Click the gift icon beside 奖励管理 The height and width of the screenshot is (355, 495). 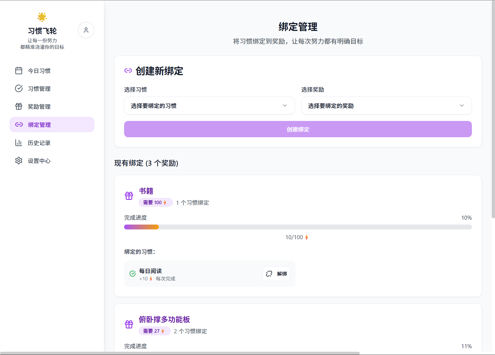pyautogui.click(x=19, y=107)
